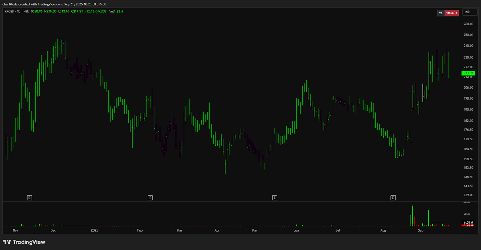Screen dimensions: 481x250
Task: Click the Sep label on time axis
Action: click(420, 230)
